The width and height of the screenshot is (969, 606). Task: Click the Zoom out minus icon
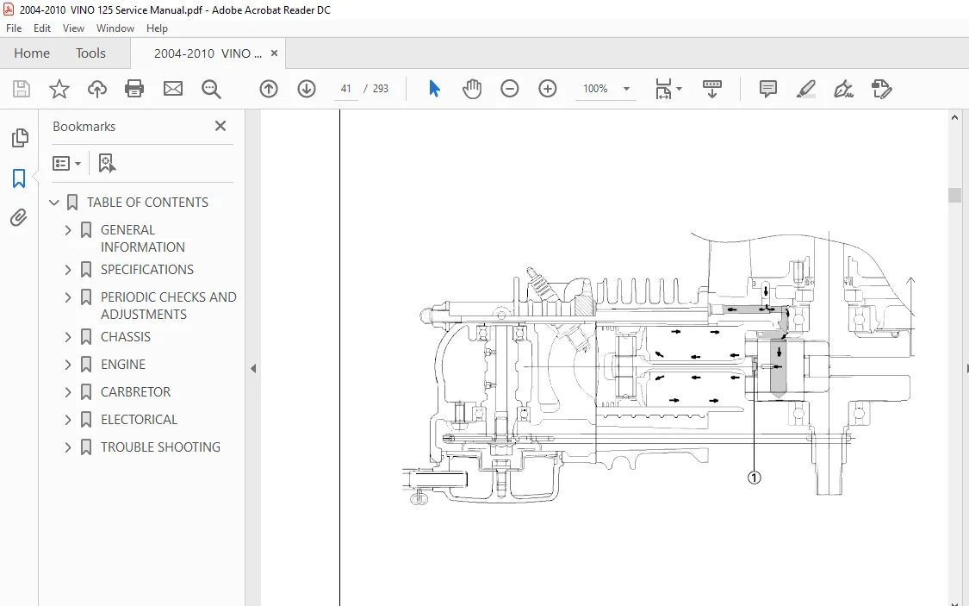click(x=510, y=89)
